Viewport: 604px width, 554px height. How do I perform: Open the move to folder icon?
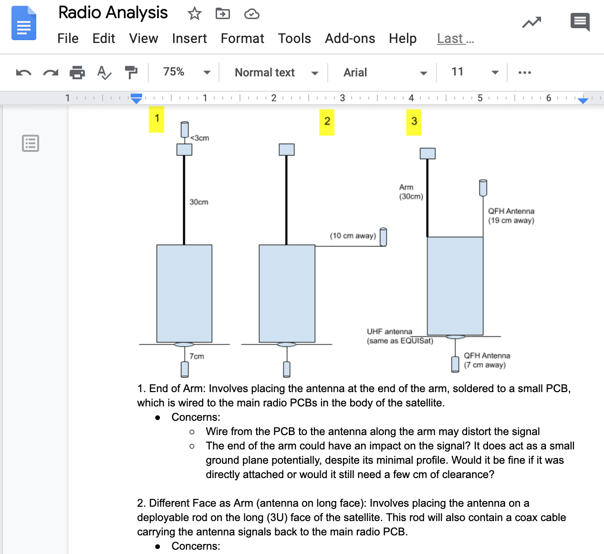(x=223, y=14)
